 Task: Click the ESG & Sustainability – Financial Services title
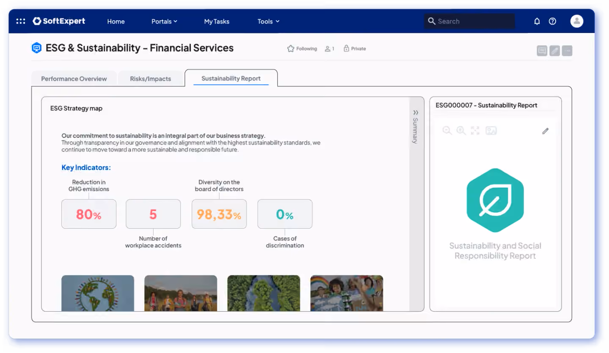click(x=140, y=48)
